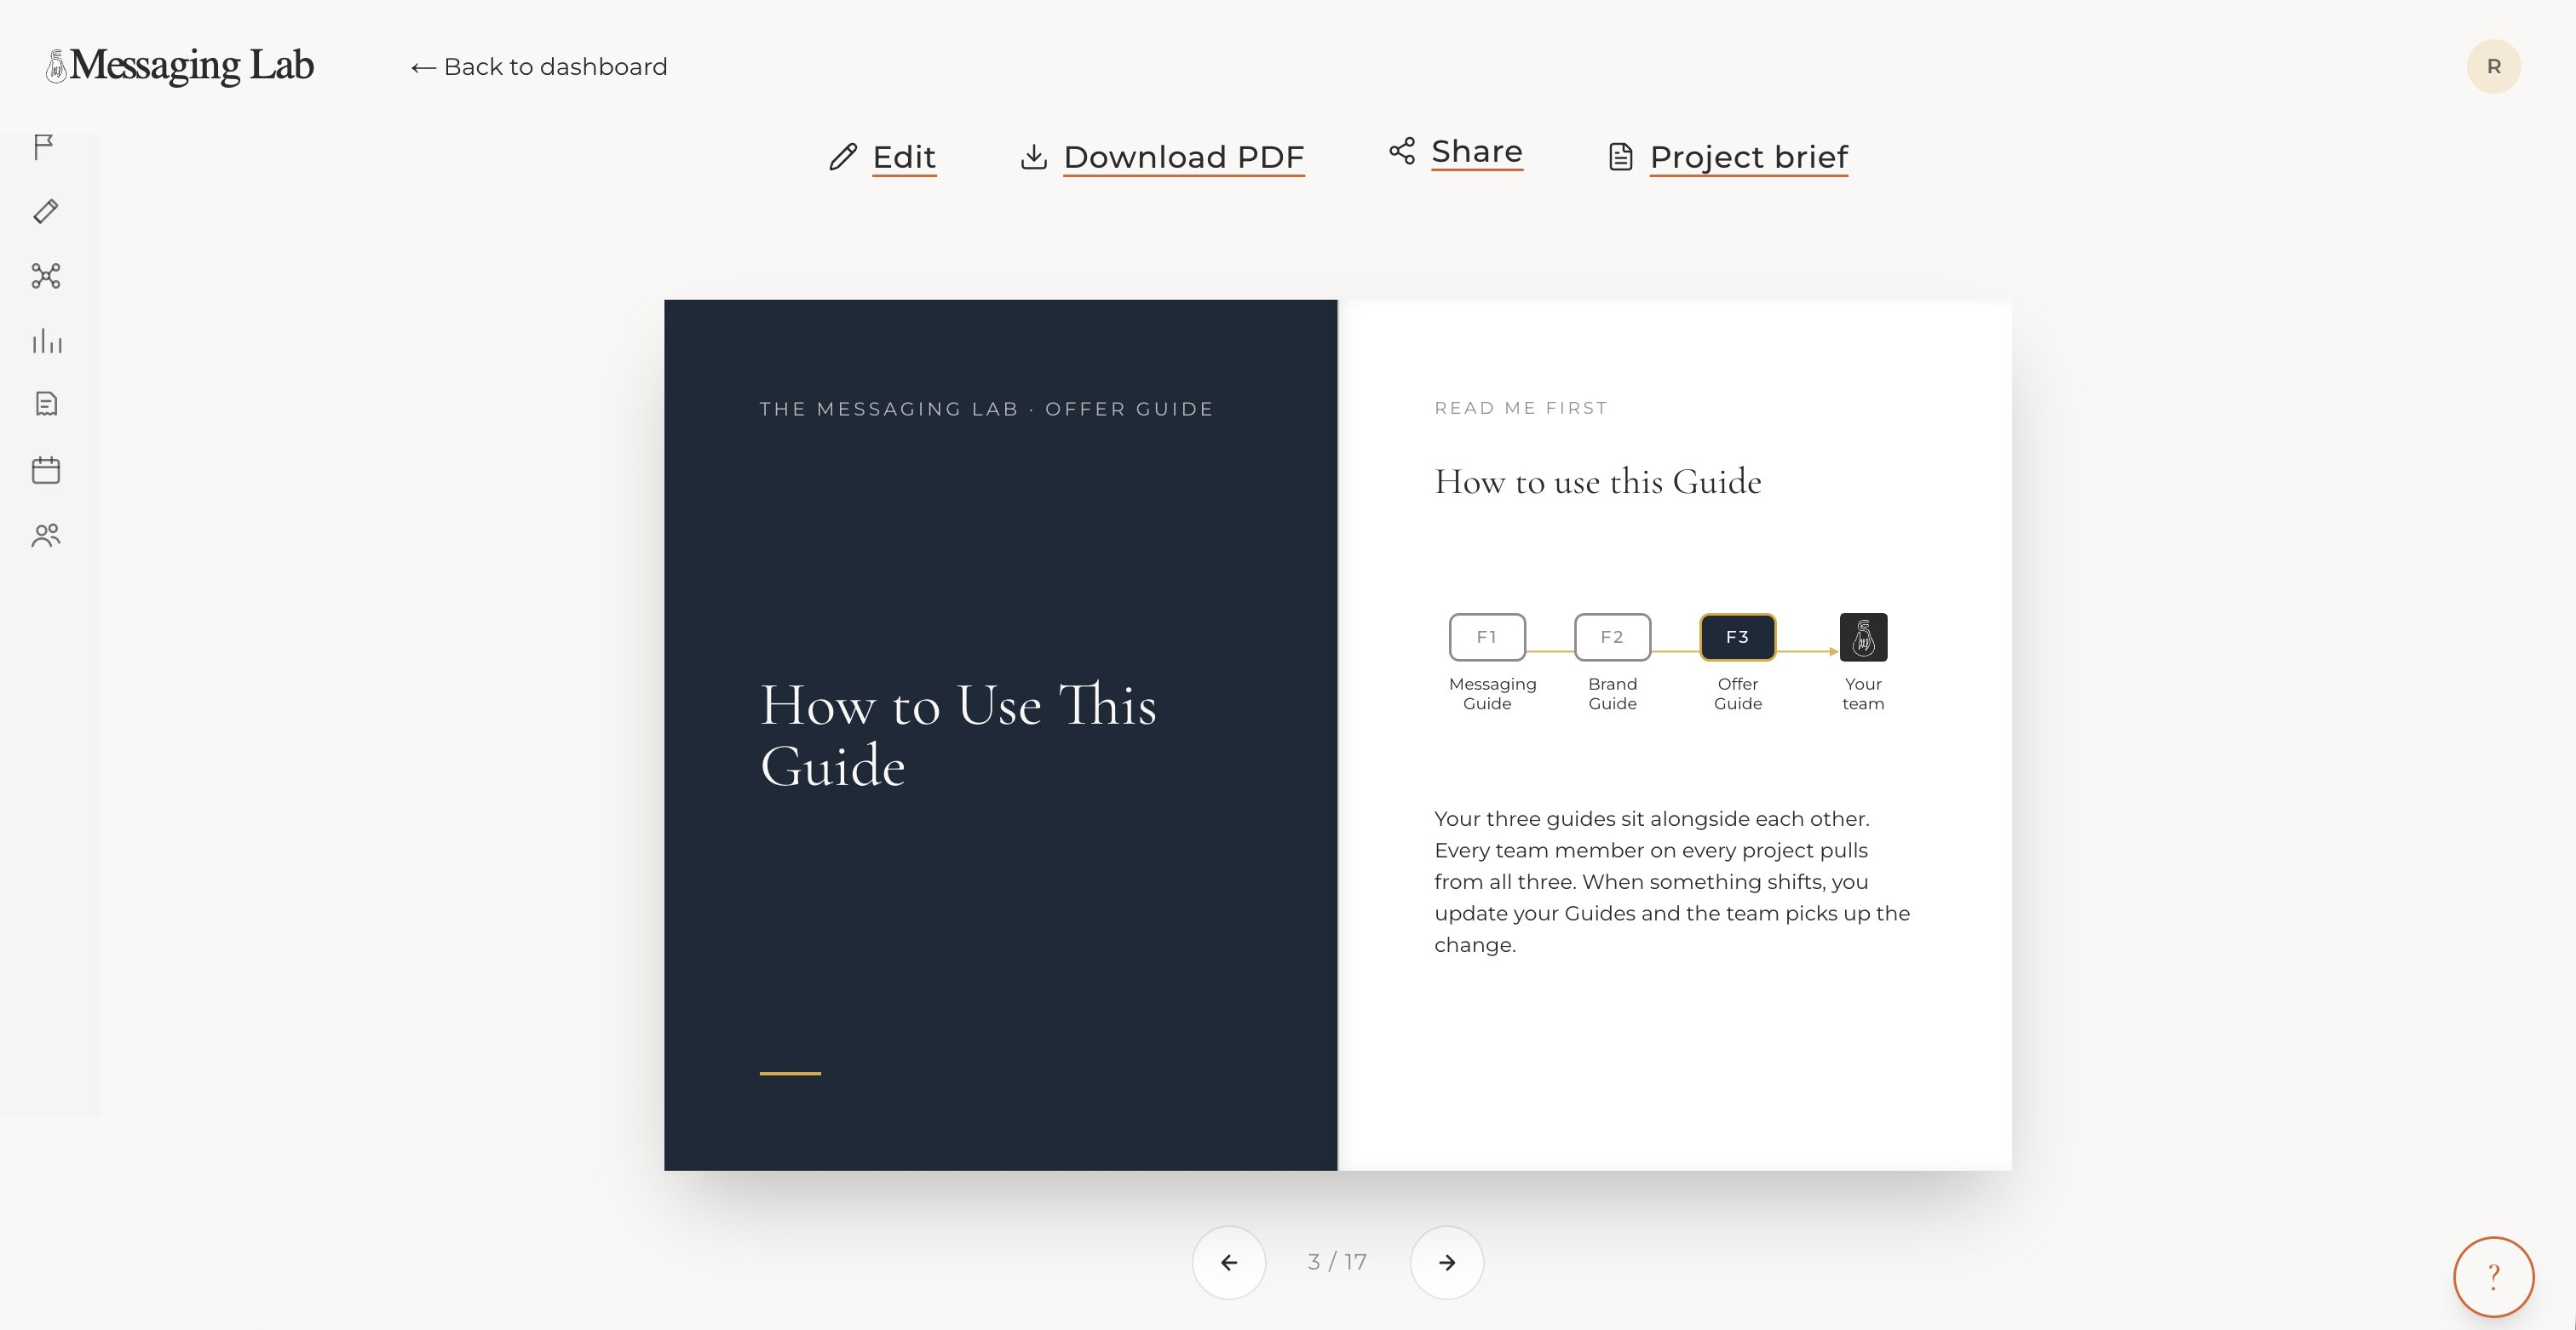The image size is (2576, 1330).
Task: Open the ruler icon in sidebar
Action: 46,211
